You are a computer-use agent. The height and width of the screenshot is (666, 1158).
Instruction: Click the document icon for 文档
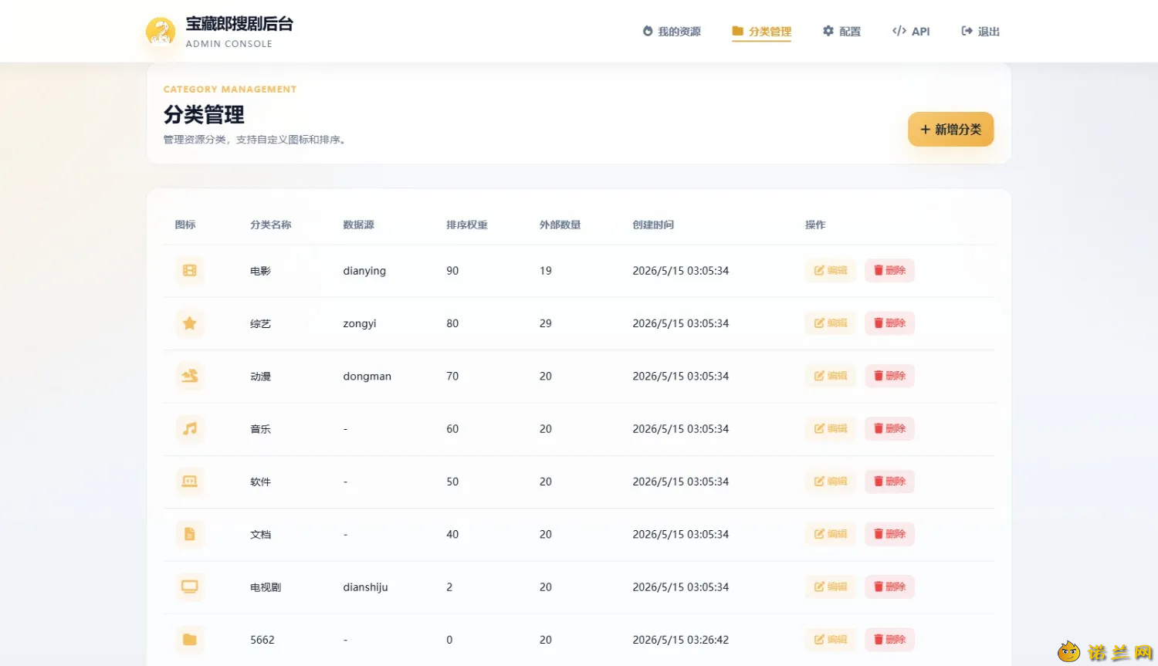[190, 534]
